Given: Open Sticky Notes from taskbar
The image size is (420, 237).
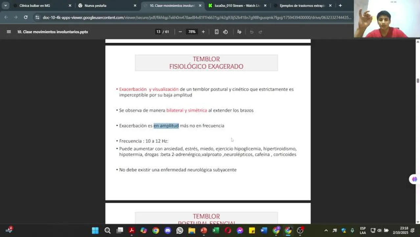Looking at the screenshot, I should [252, 230].
